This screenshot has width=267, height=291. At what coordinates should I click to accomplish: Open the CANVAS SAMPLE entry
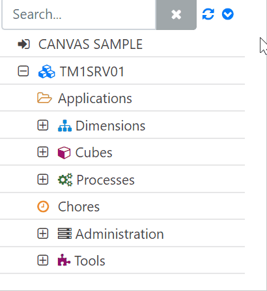pos(91,44)
